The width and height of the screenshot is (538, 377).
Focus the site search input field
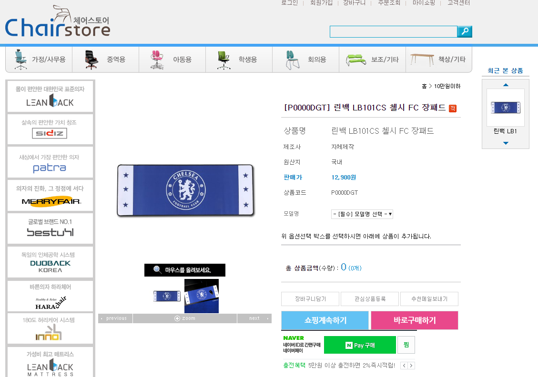(x=393, y=31)
